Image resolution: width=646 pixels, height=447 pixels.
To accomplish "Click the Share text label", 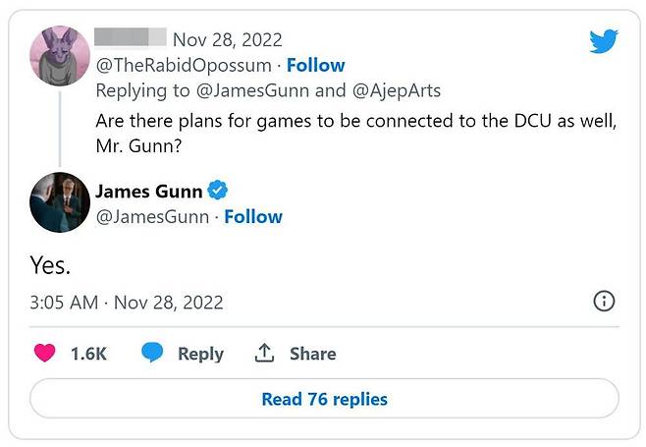I will 312,354.
